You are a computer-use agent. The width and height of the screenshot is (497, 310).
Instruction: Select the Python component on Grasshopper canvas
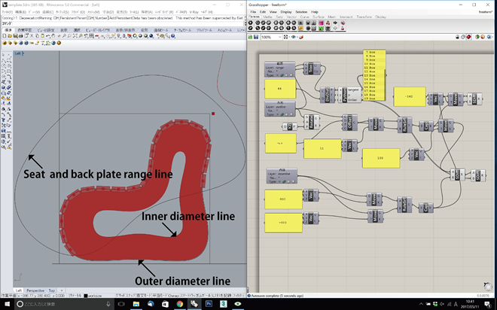pyautogui.click(x=349, y=95)
